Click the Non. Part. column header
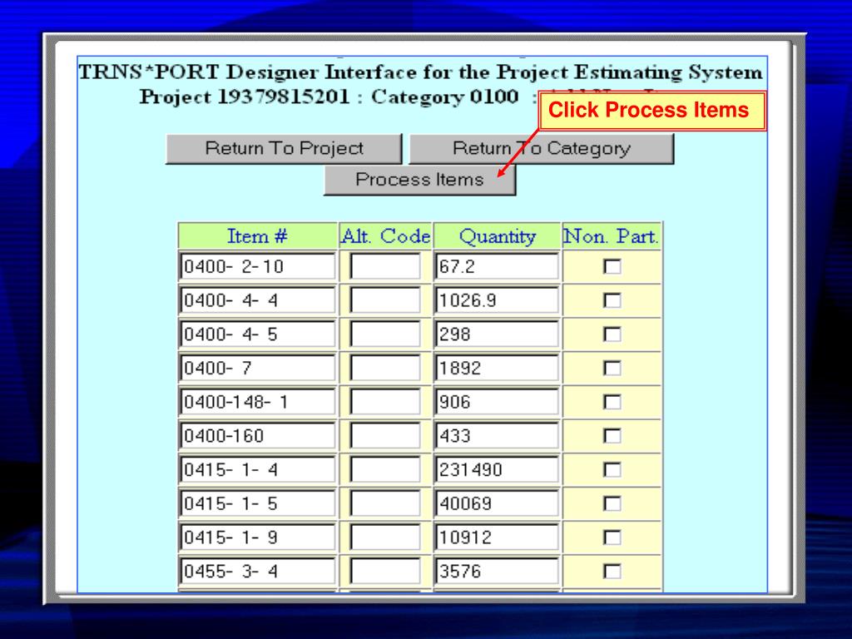 coord(612,236)
